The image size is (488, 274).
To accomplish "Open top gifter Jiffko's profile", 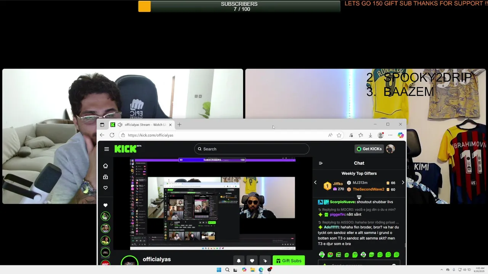I will (x=338, y=183).
